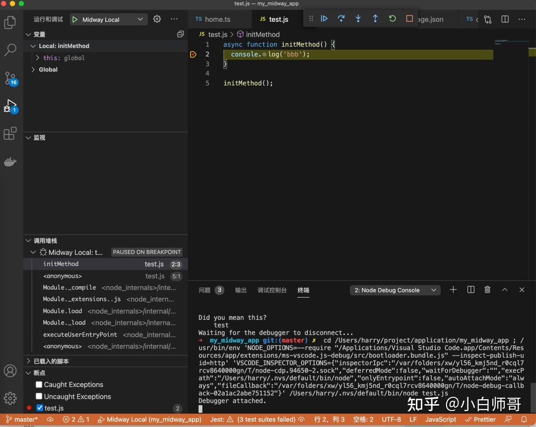Enable Caught Exceptions breakpoint
The image size is (536, 427).
pyautogui.click(x=39, y=385)
